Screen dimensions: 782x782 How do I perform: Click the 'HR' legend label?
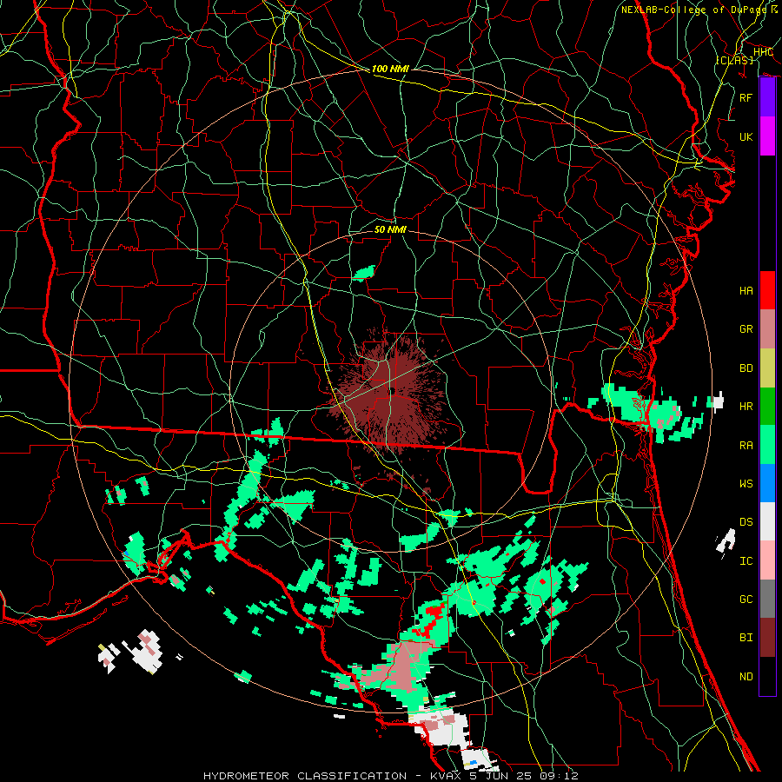pyautogui.click(x=746, y=407)
